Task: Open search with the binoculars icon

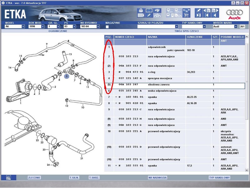Action: click(157, 11)
